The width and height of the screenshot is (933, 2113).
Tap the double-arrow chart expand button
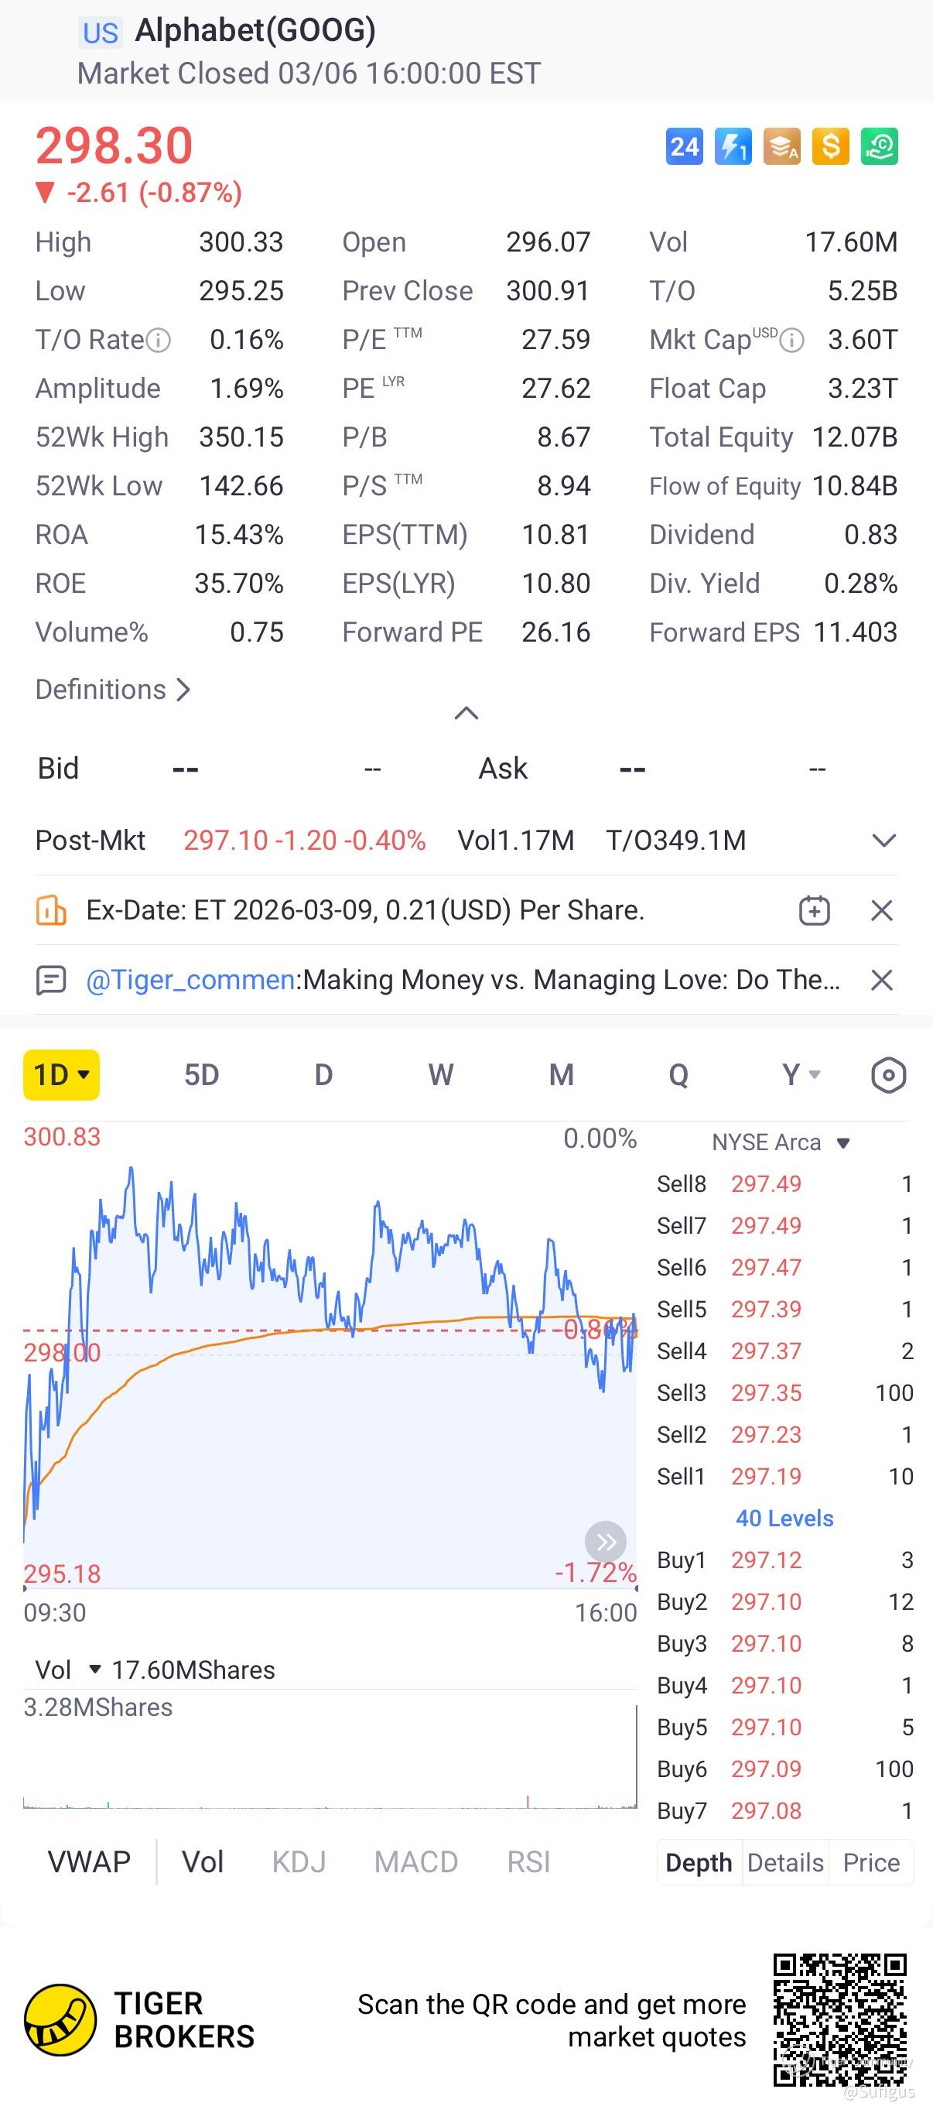(x=606, y=1542)
